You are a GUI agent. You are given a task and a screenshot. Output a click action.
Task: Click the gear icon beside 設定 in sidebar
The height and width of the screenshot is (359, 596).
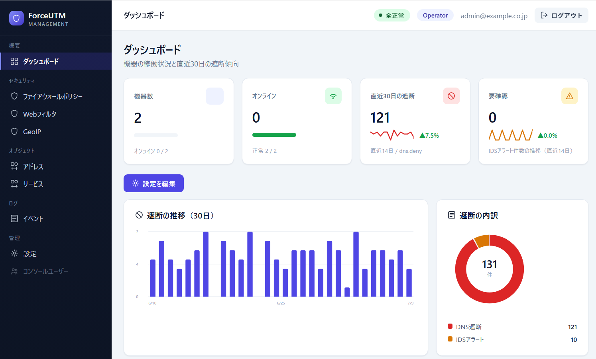pyautogui.click(x=14, y=254)
